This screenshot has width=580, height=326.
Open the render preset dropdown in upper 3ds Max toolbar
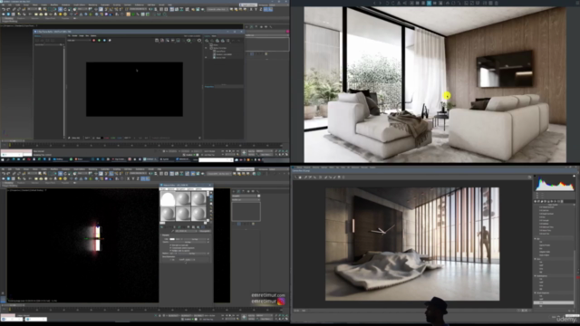217,9
